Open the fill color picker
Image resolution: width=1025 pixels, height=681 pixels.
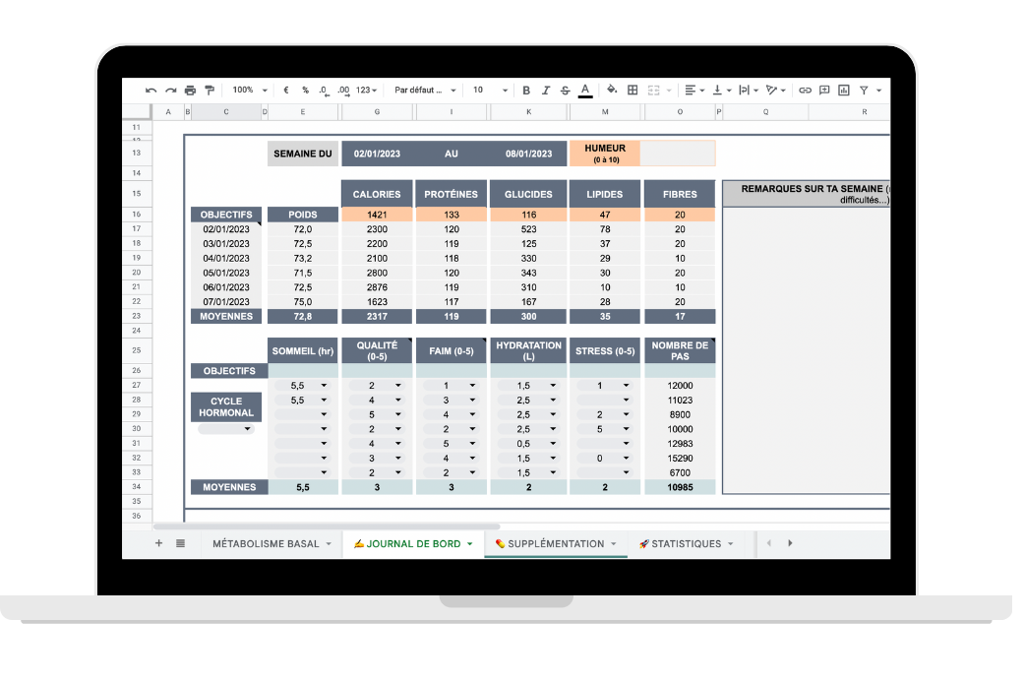[612, 90]
